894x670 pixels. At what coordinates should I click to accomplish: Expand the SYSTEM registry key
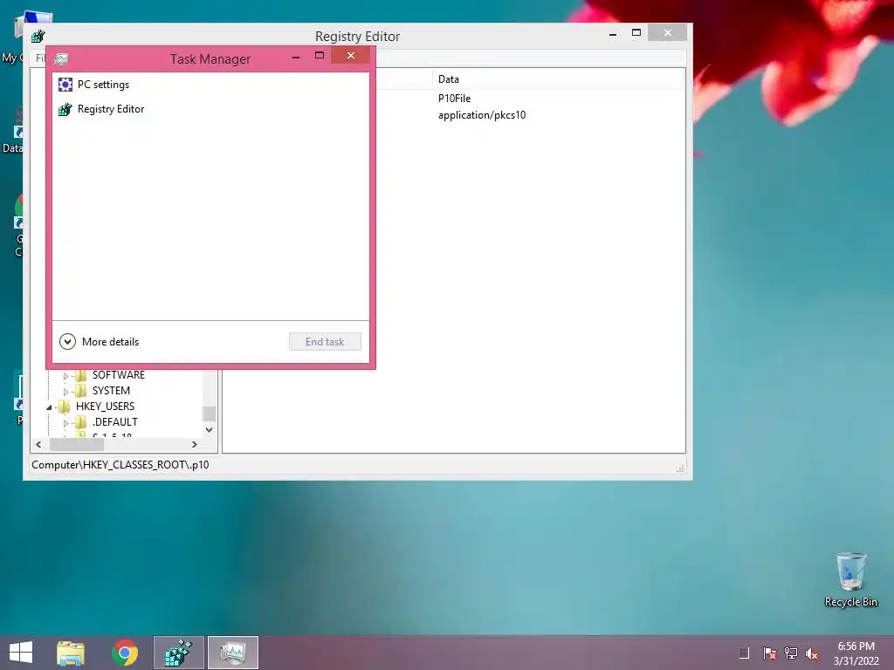65,392
